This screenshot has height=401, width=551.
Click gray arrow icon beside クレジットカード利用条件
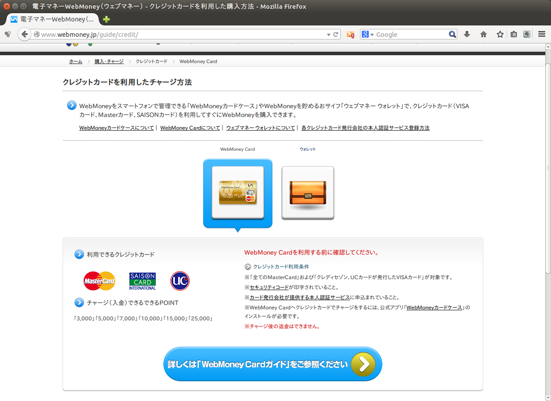(247, 266)
